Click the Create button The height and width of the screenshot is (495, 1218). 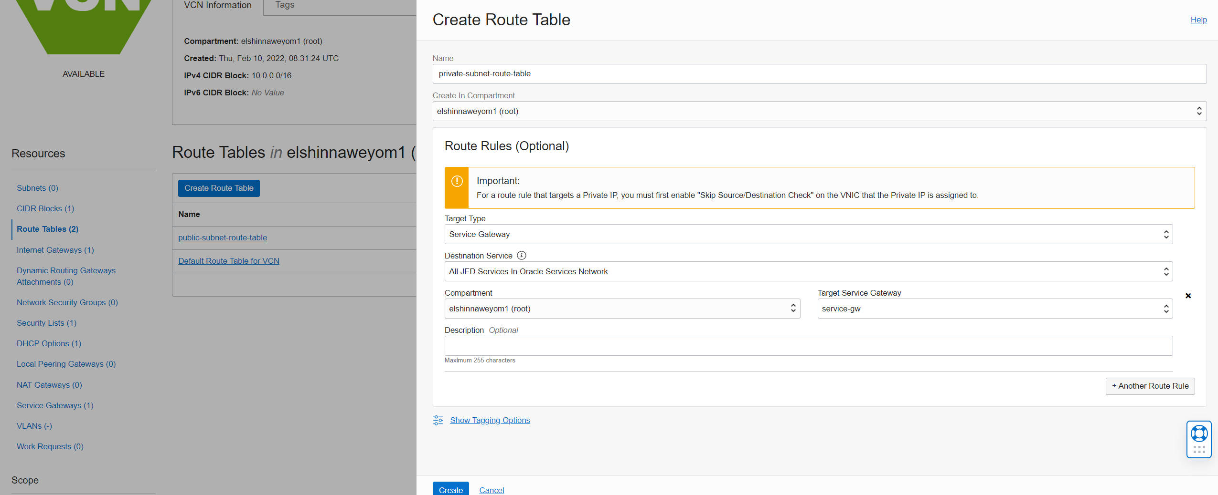click(x=449, y=490)
